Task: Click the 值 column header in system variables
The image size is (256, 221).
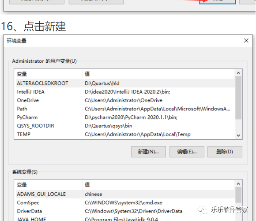Action: pos(158,185)
